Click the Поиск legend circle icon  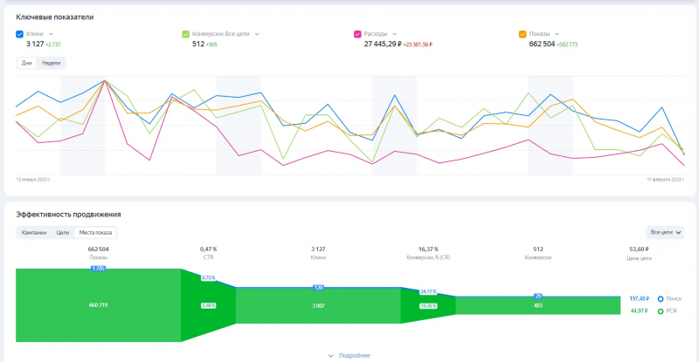pyautogui.click(x=661, y=299)
